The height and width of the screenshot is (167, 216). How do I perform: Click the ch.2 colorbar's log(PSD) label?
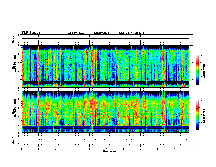204,116
